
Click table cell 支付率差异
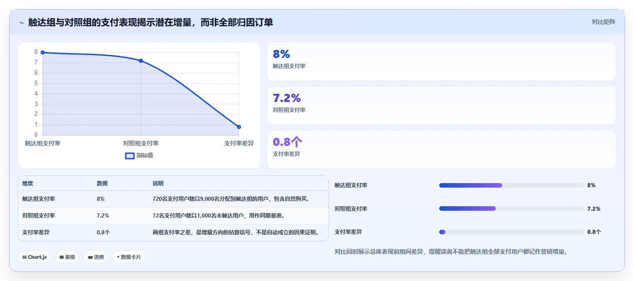36,233
